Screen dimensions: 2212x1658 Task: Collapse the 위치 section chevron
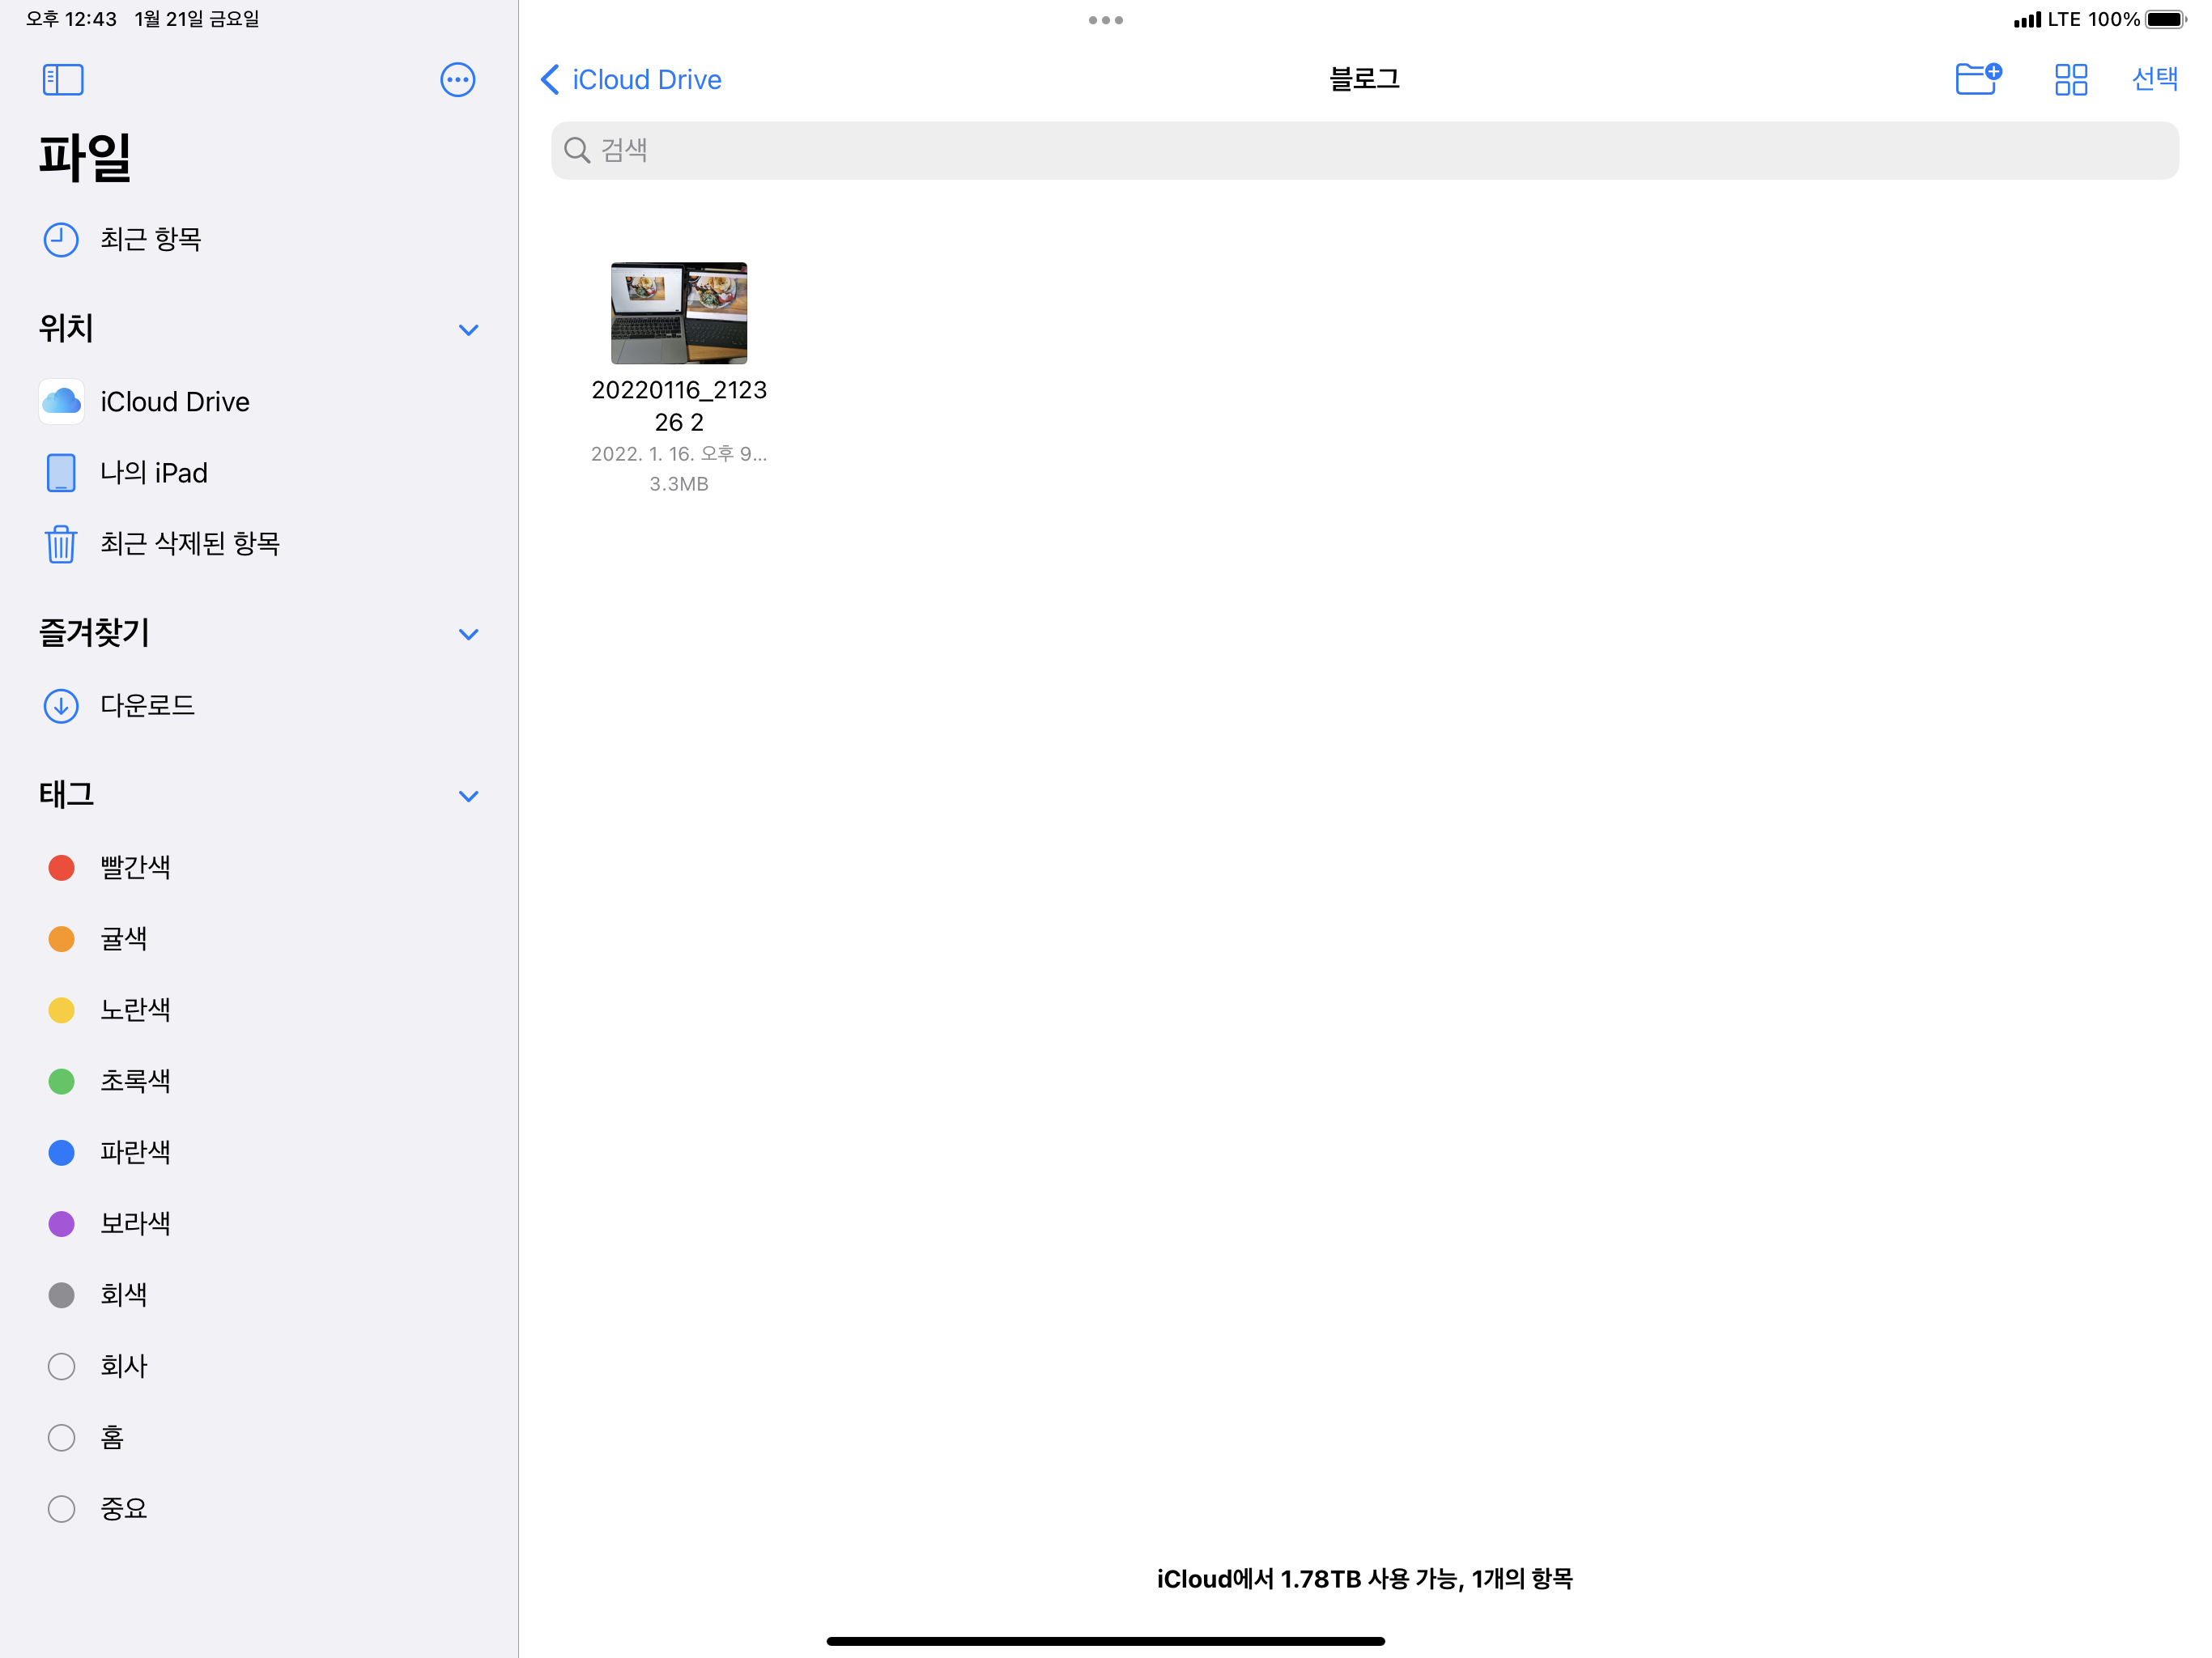click(x=468, y=330)
